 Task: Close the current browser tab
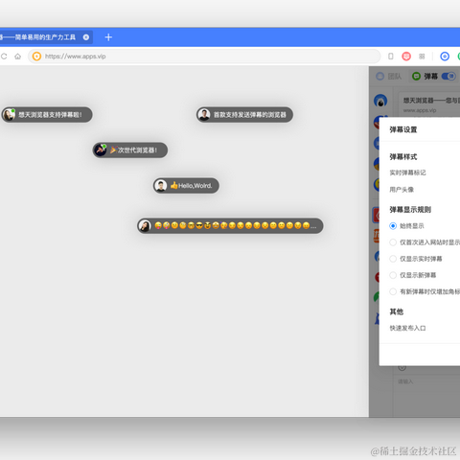tap(86, 37)
